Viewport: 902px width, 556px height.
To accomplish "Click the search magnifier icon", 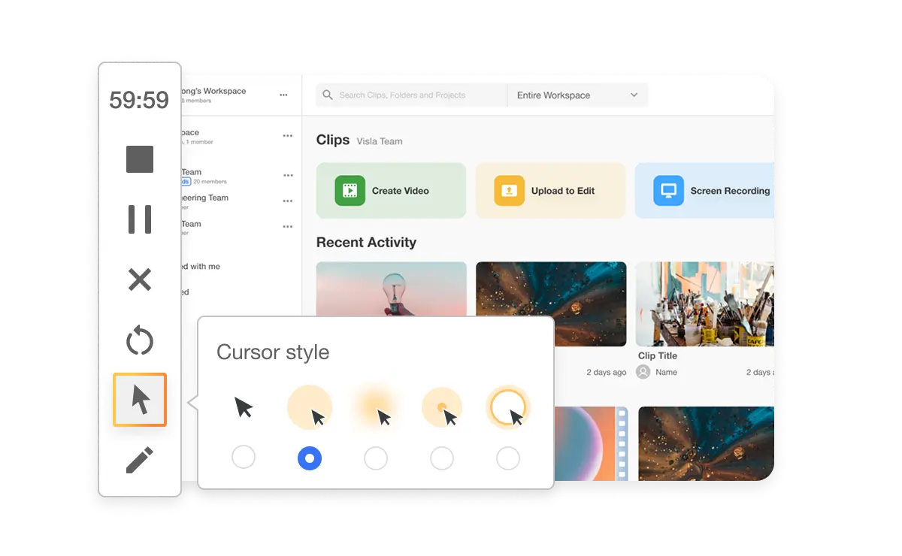I will click(x=327, y=95).
